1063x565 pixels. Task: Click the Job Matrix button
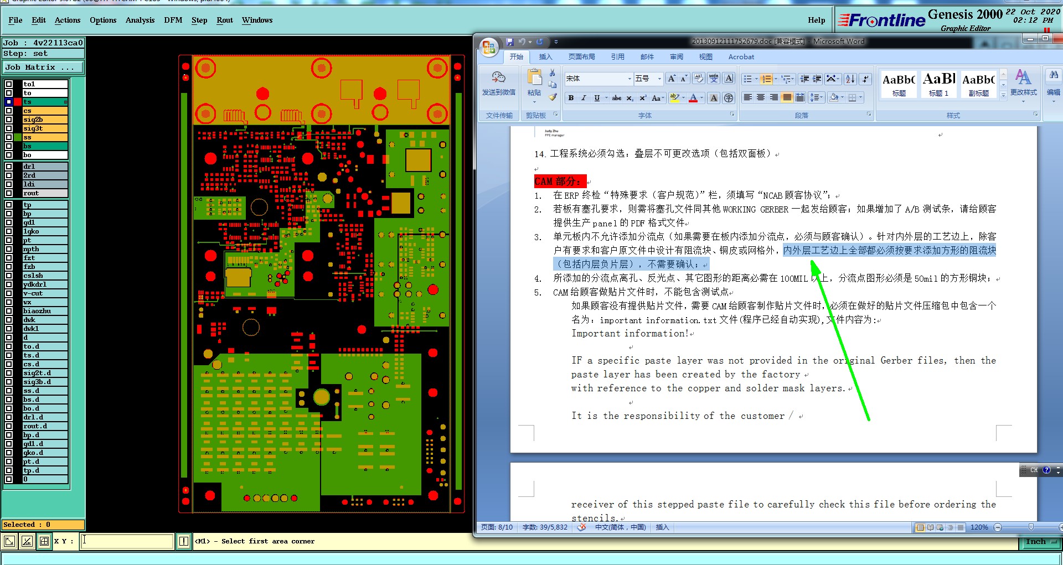pos(43,68)
